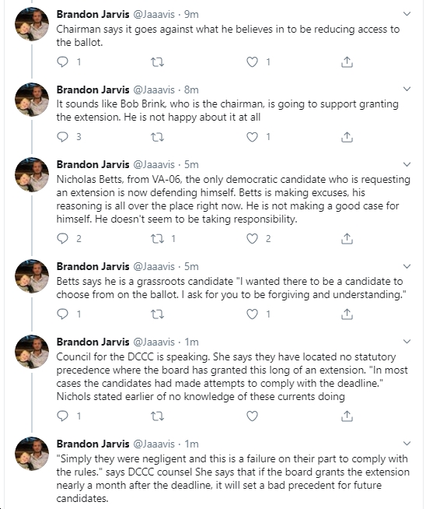This screenshot has width=433, height=509.
Task: Share the Nicholas Betts VA-06 tweet
Action: tap(347, 239)
